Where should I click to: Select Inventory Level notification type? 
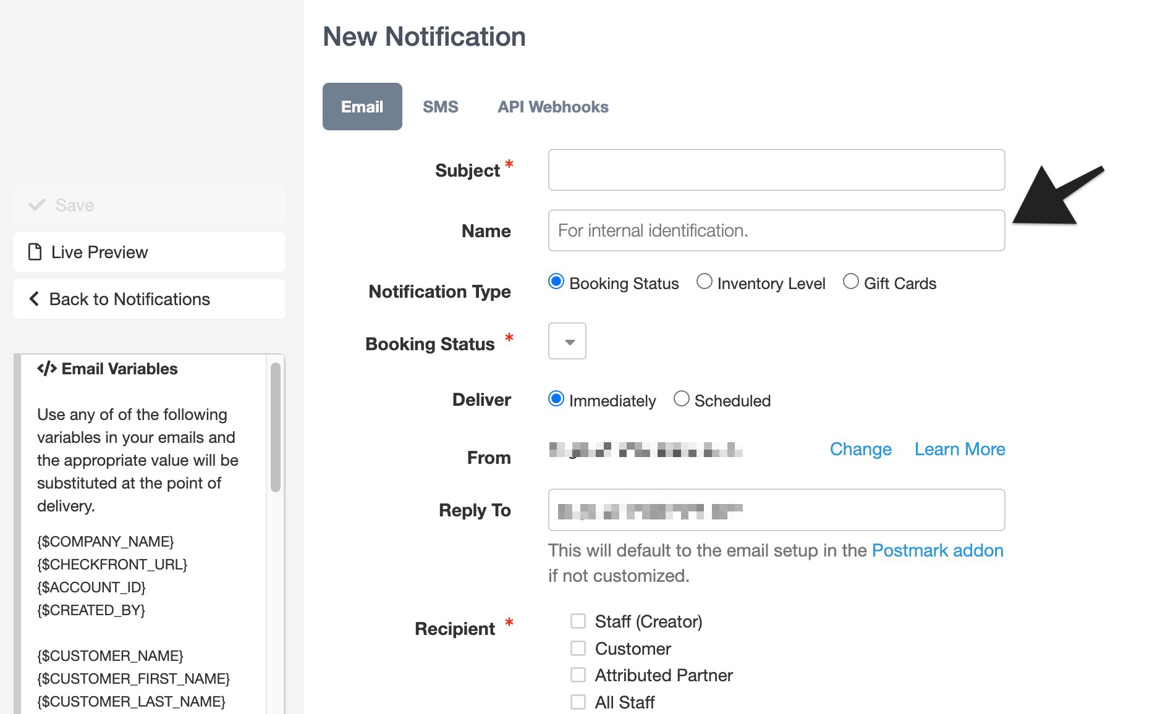(705, 282)
